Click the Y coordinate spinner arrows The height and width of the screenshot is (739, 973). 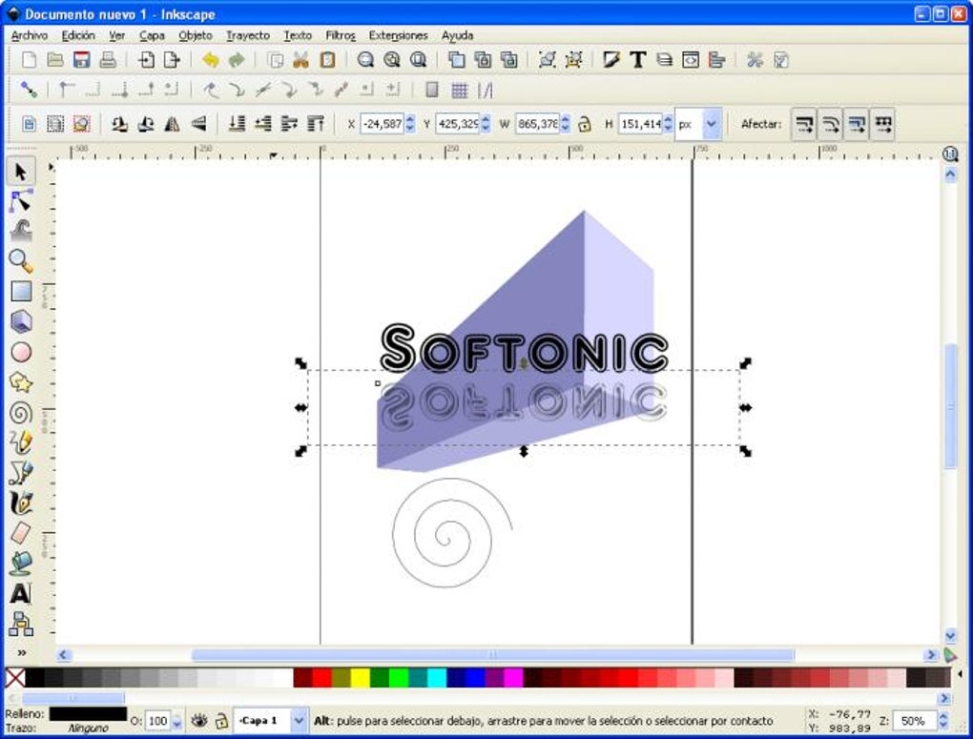coord(486,124)
